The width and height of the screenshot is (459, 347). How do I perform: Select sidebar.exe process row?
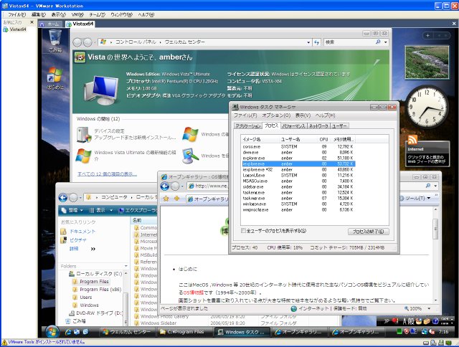298,186
